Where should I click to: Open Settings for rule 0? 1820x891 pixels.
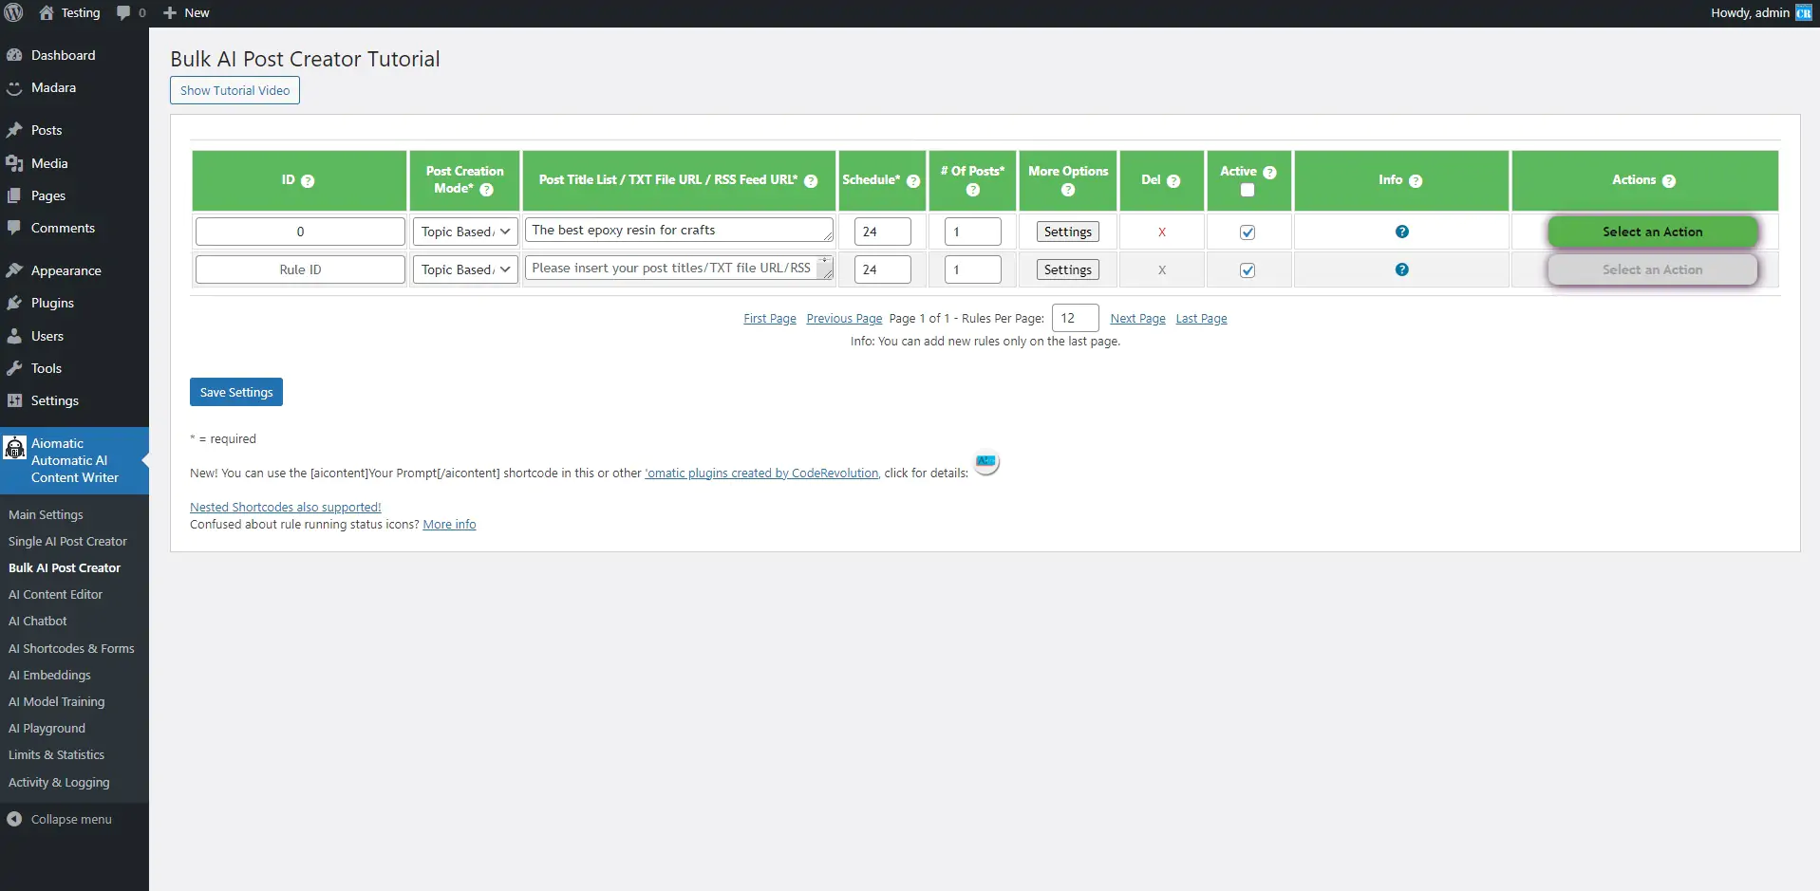1067,232
